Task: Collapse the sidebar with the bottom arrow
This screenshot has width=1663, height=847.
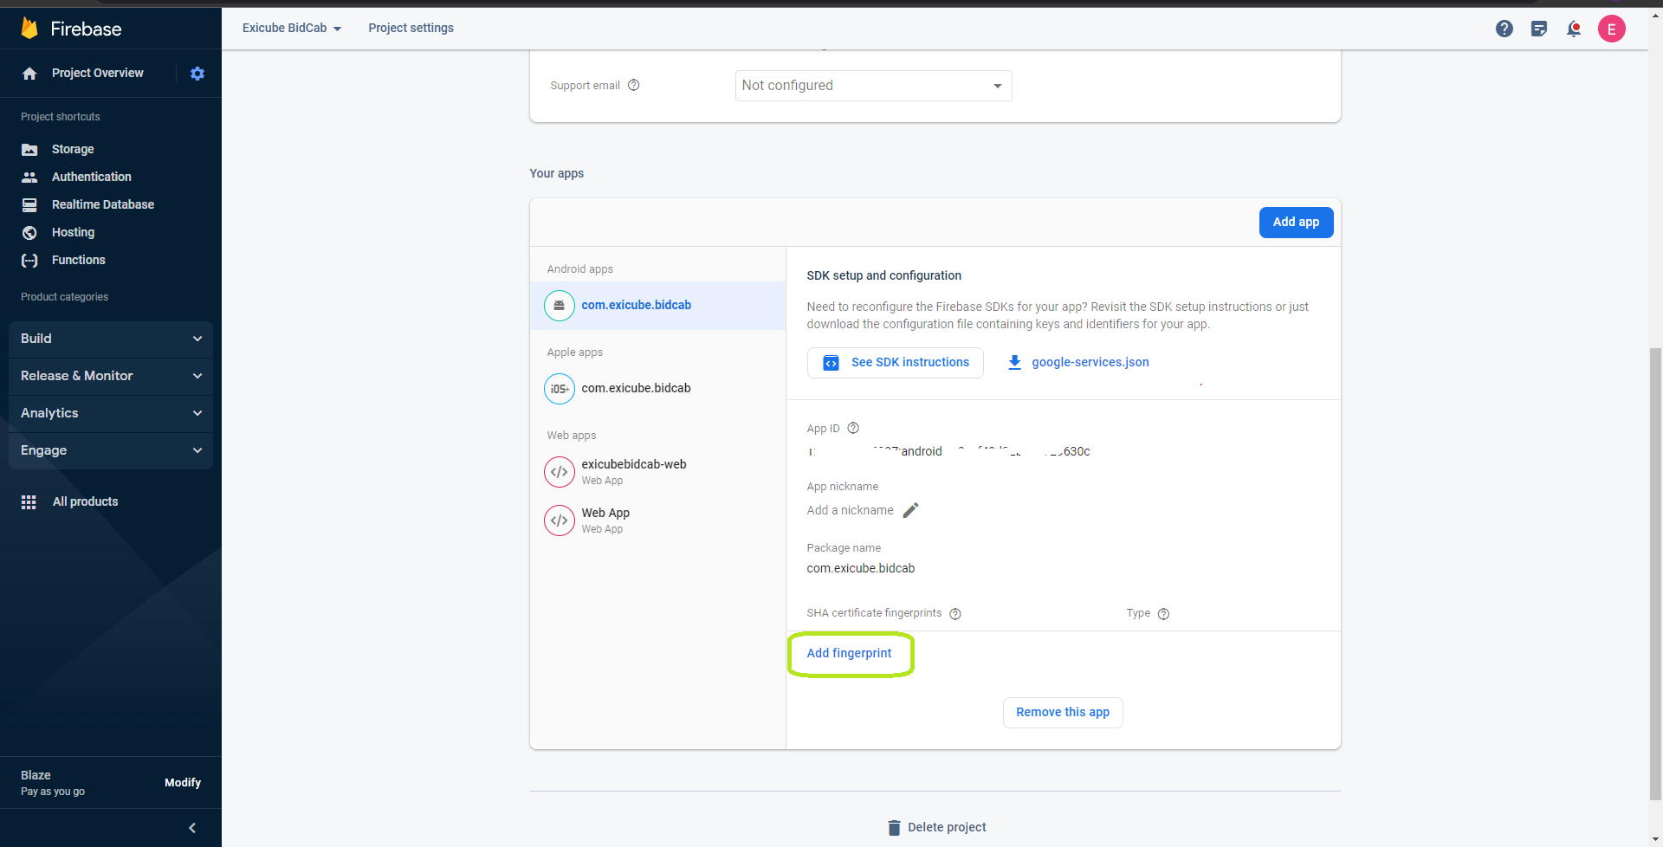Action: [192, 828]
